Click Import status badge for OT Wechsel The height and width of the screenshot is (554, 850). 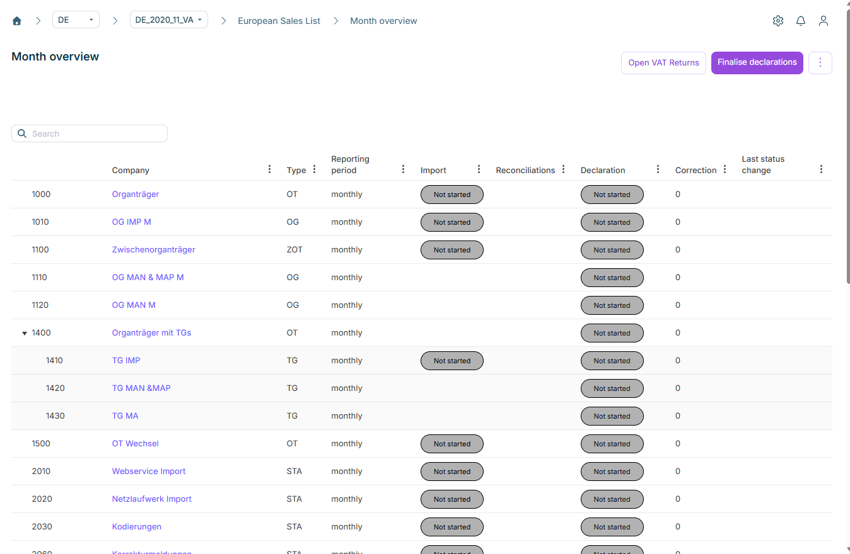[x=452, y=444]
